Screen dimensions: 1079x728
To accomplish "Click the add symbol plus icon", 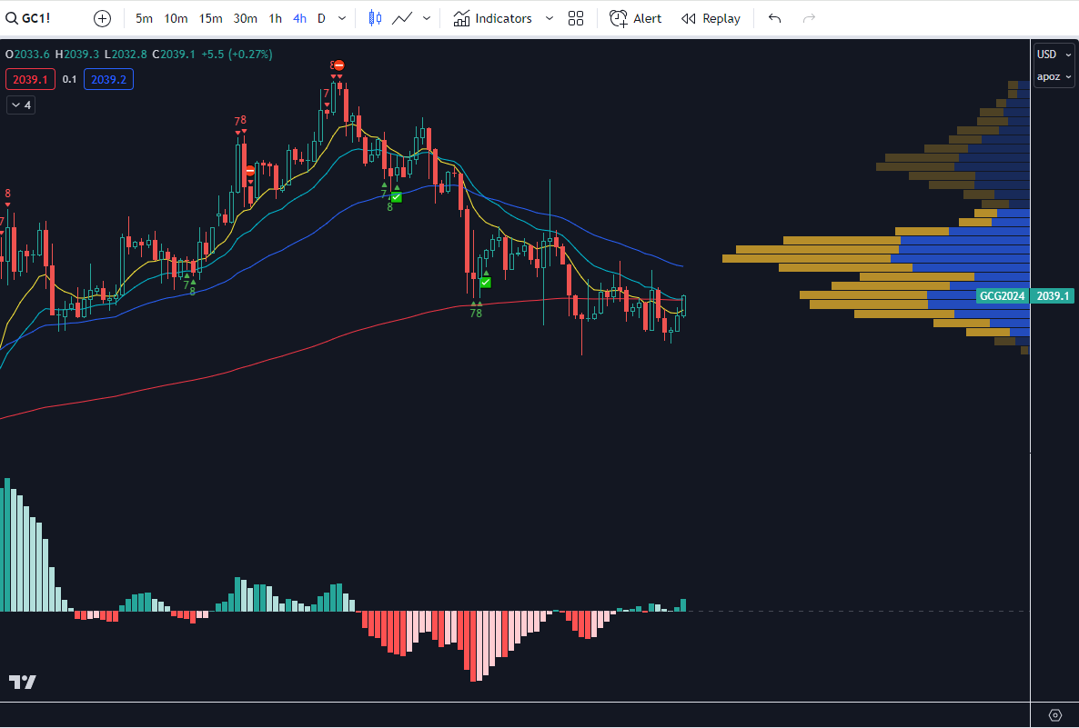I will (102, 18).
